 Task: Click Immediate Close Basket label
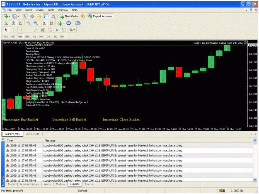coord(121,120)
